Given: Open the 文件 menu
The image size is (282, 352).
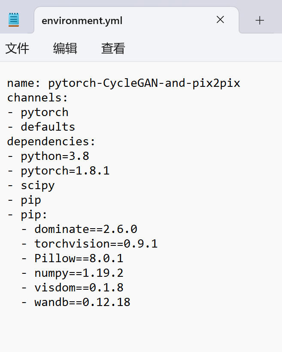Looking at the screenshot, I should tap(17, 48).
